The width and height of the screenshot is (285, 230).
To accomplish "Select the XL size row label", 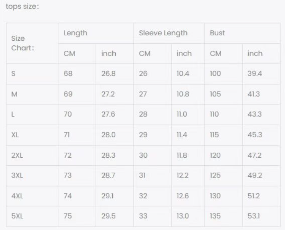I will coord(15,135).
